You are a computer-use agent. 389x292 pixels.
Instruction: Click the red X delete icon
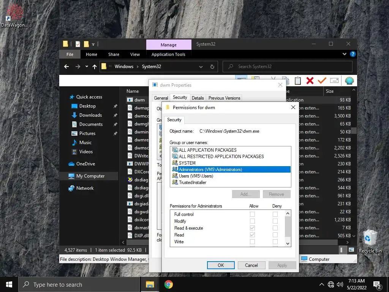(310, 81)
